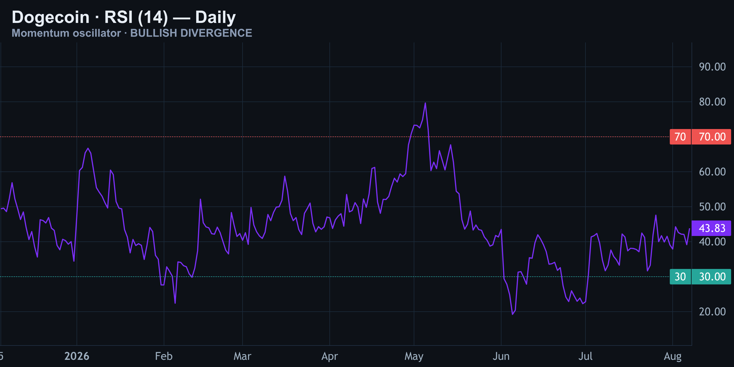Click the red 70 overbought level tag
Screen dimensions: 734x367
tap(680, 137)
